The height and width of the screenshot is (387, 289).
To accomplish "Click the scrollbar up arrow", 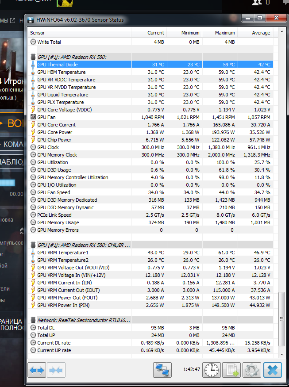I will (281, 31).
